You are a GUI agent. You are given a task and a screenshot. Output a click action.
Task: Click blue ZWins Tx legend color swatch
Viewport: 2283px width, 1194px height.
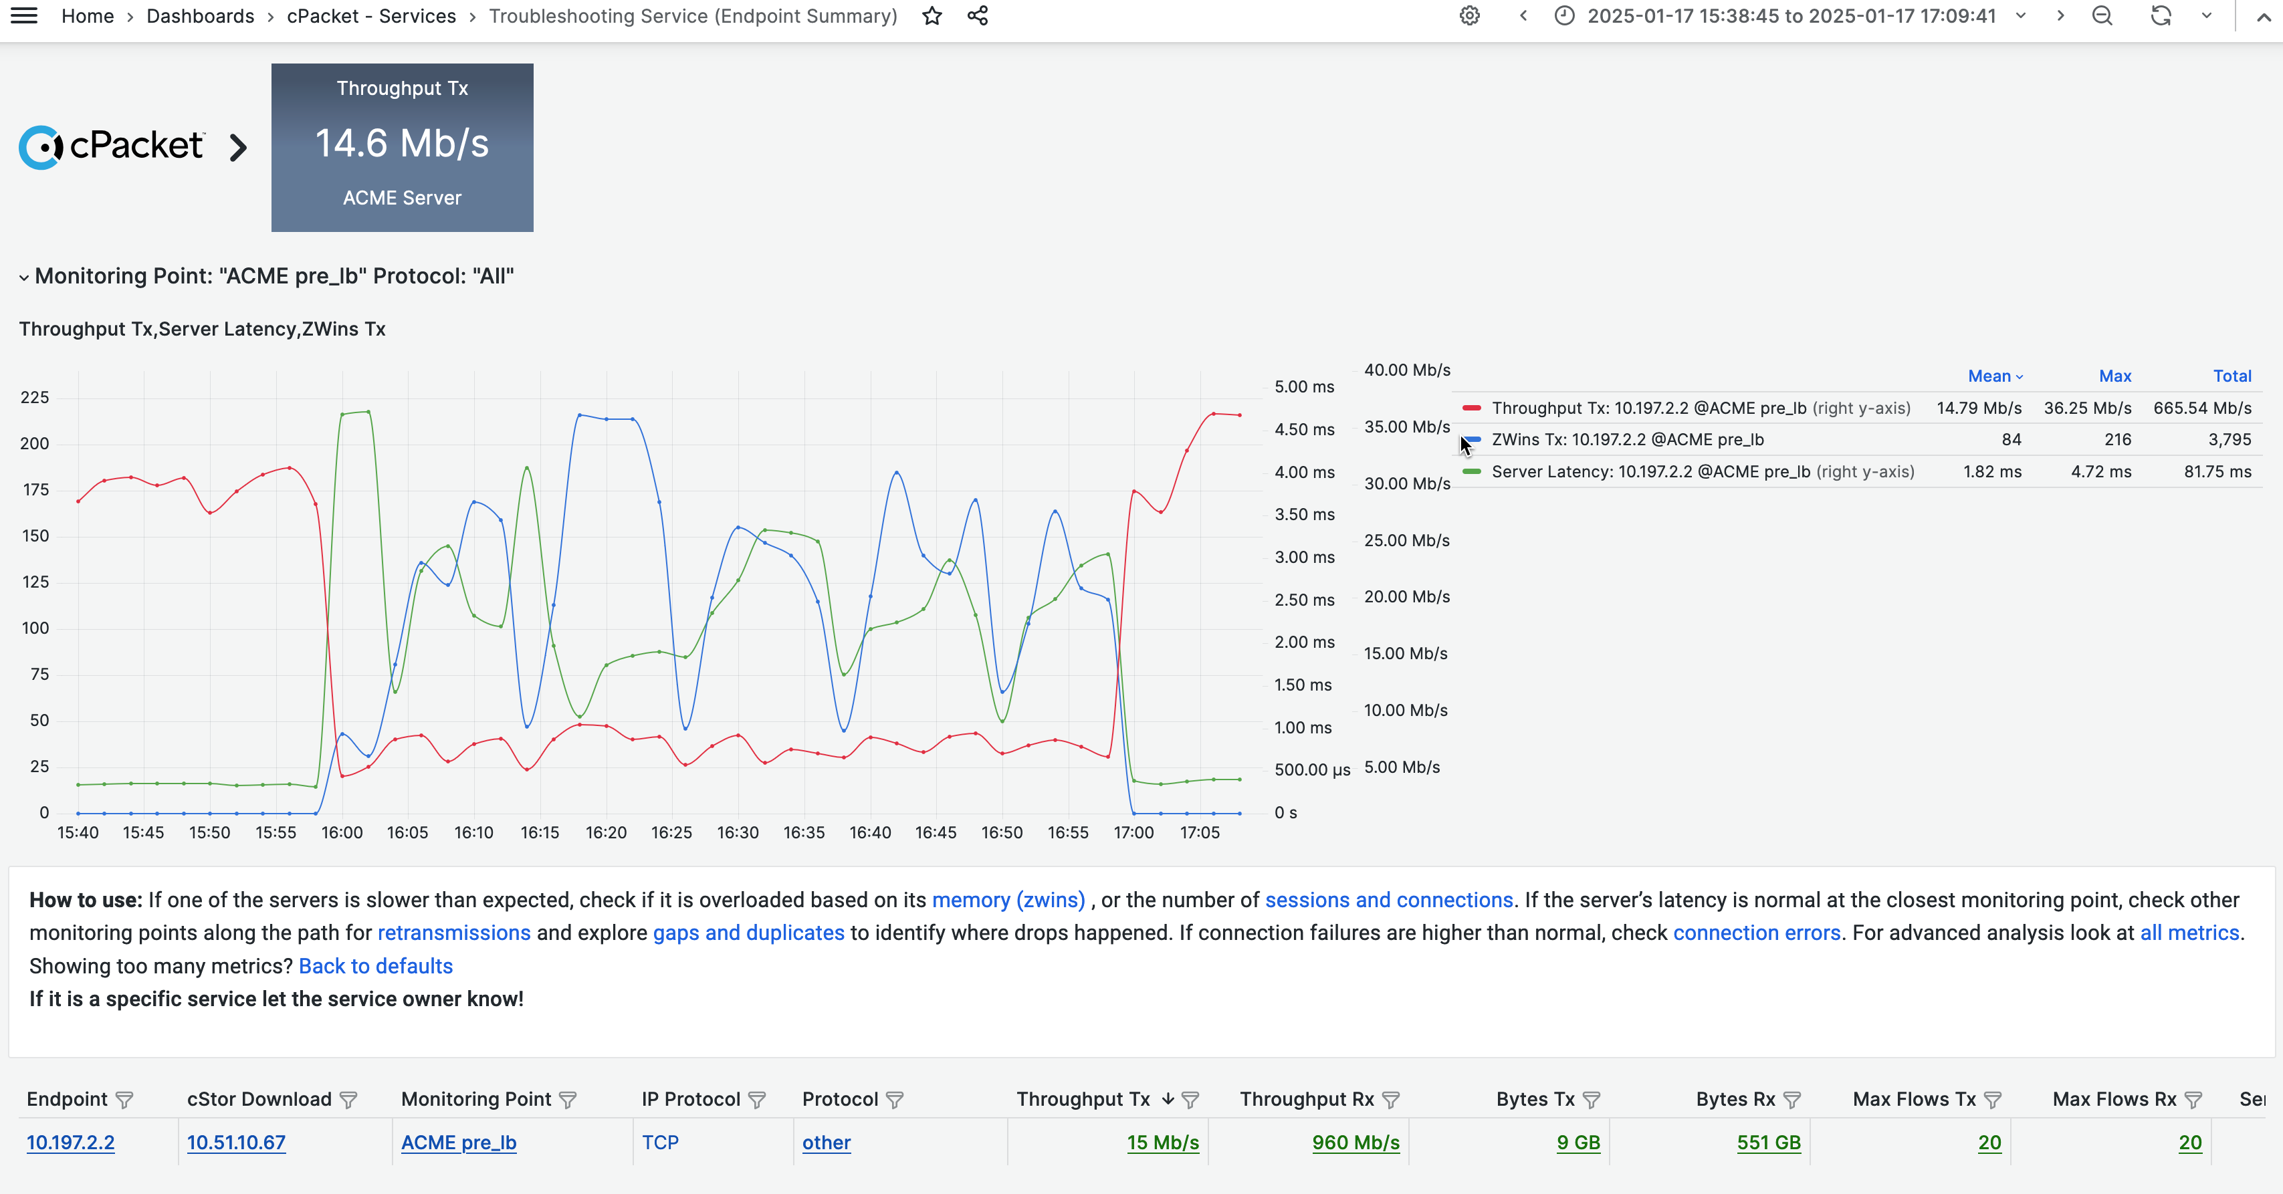(x=1472, y=439)
